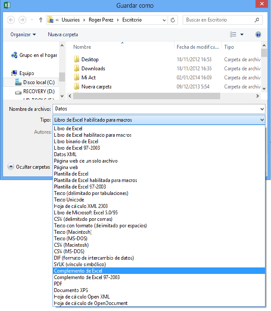
Task: Select the RECOVERY (D:) drive icon
Action: point(18,92)
